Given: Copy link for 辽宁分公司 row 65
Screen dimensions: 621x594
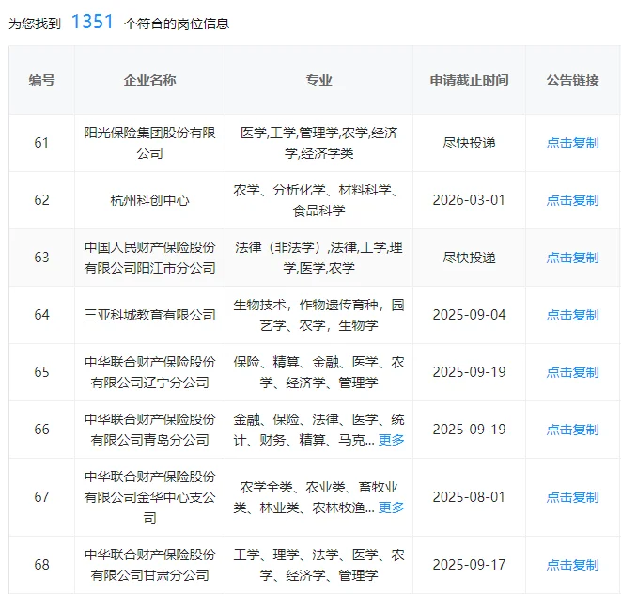Looking at the screenshot, I should point(572,372).
